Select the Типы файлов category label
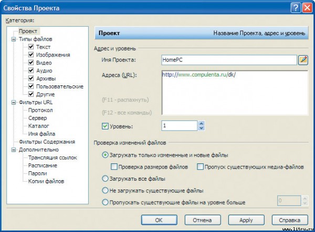The image size is (315, 232). pos(36,39)
